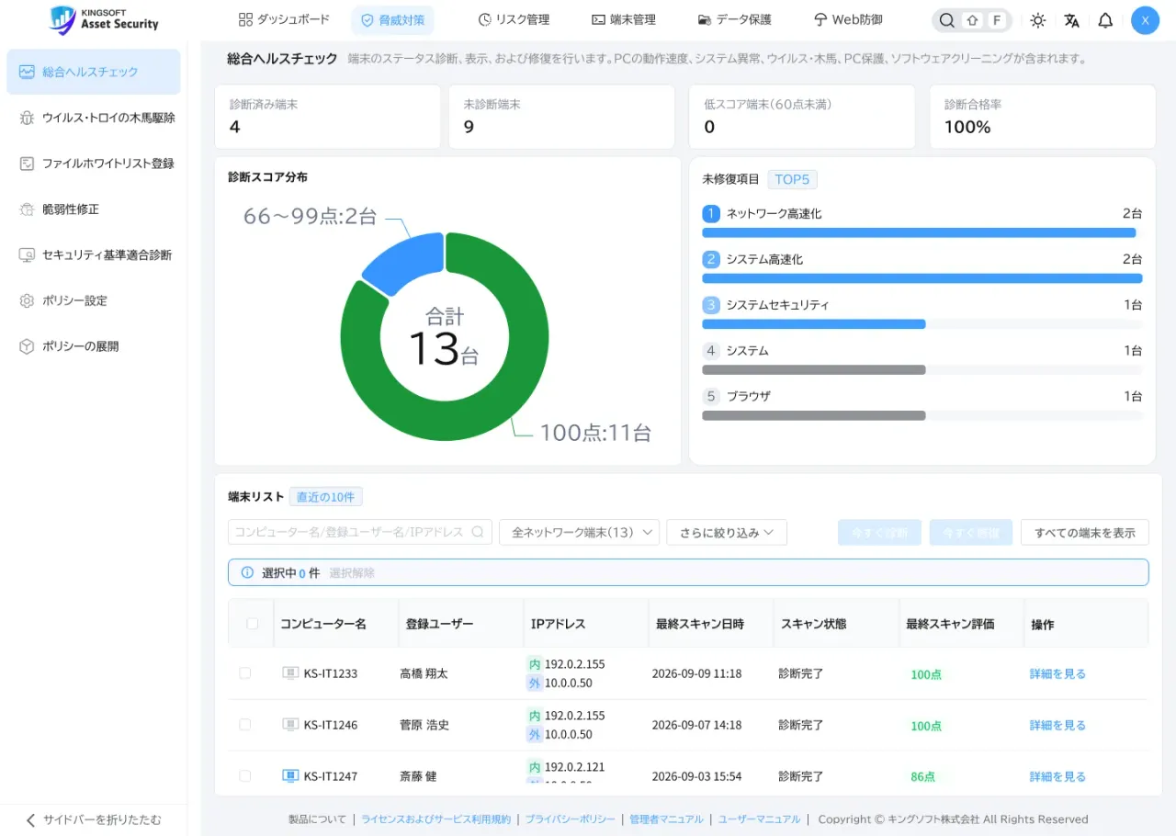Screen dimensions: 1176x836
Task: Open ポリシー設定 in sidebar
Action: click(x=94, y=300)
